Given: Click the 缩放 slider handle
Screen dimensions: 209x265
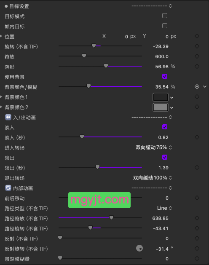Looking at the screenshot, I should coord(84,56).
